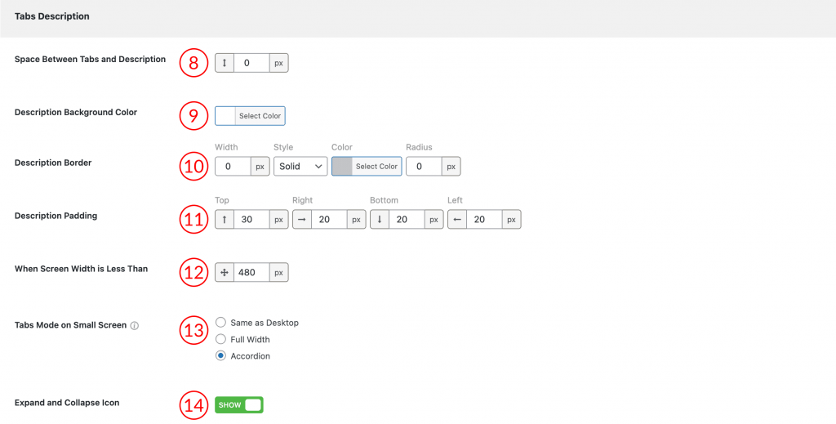The width and height of the screenshot is (836, 424).
Task: Click the right padding arrow icon
Action: click(x=302, y=220)
